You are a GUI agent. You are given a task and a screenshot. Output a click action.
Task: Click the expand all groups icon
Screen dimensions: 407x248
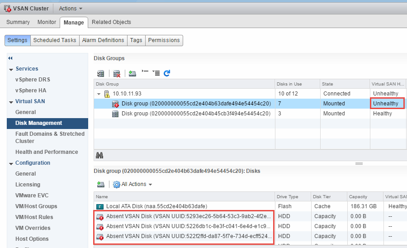tap(156, 73)
